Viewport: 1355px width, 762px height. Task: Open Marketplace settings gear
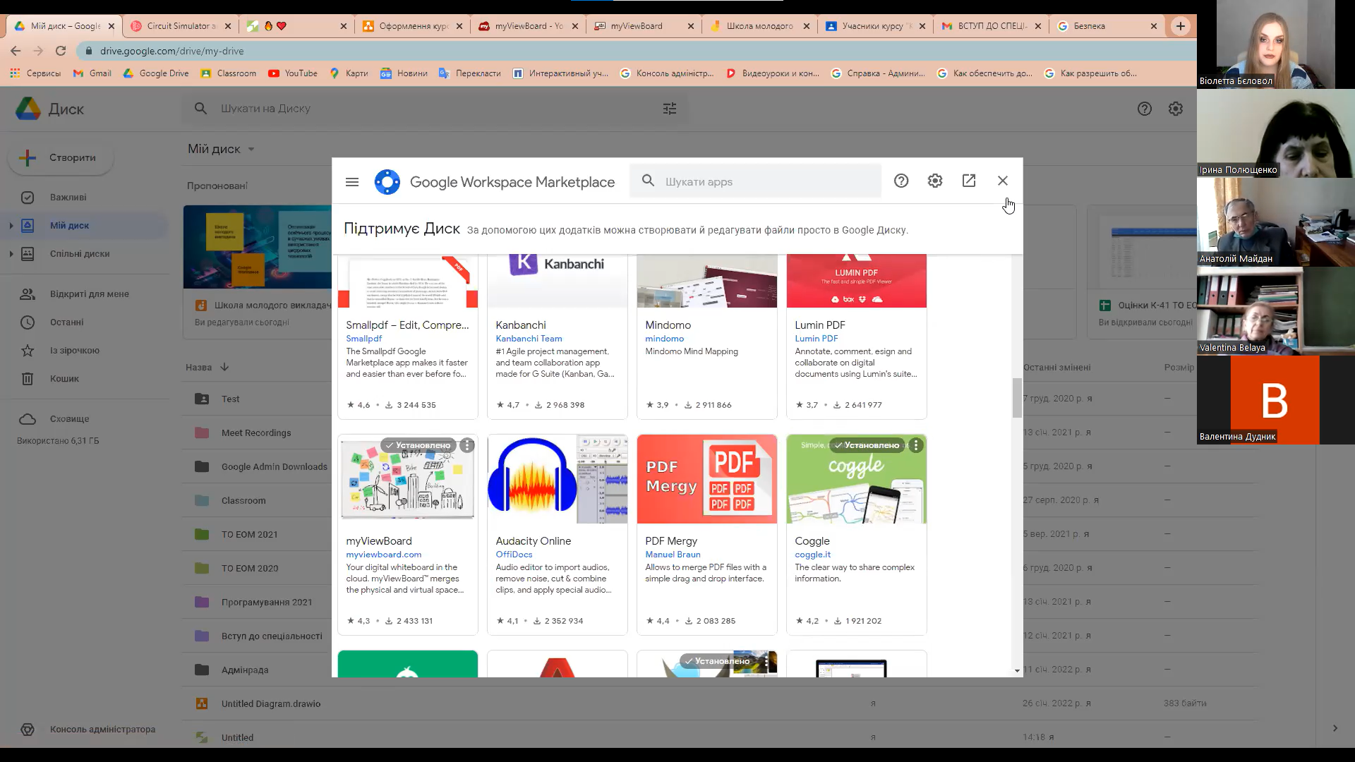click(935, 181)
